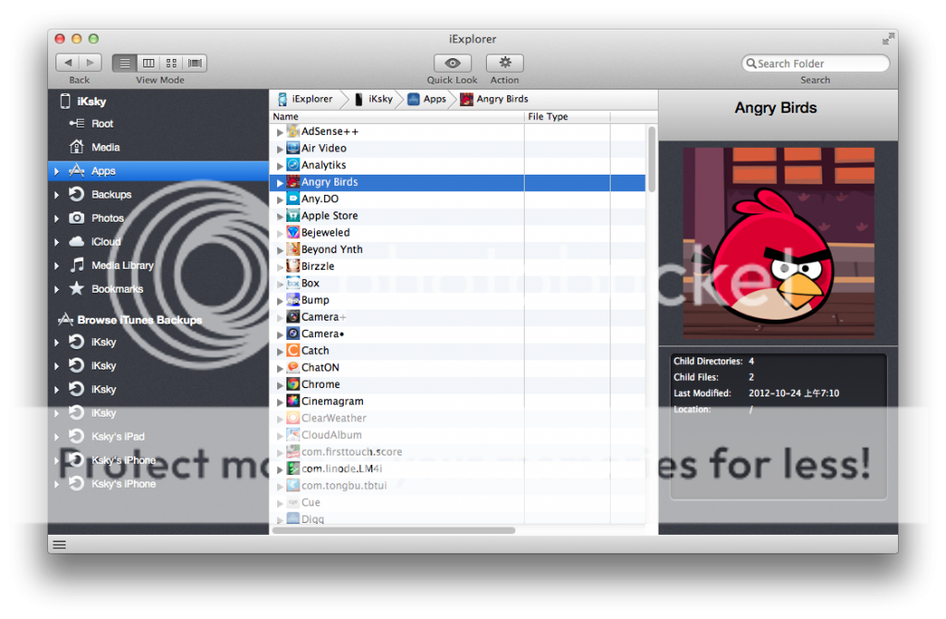The height and width of the screenshot is (619, 946).
Task: Open Bookmarks star item in sidebar
Action: [78, 289]
